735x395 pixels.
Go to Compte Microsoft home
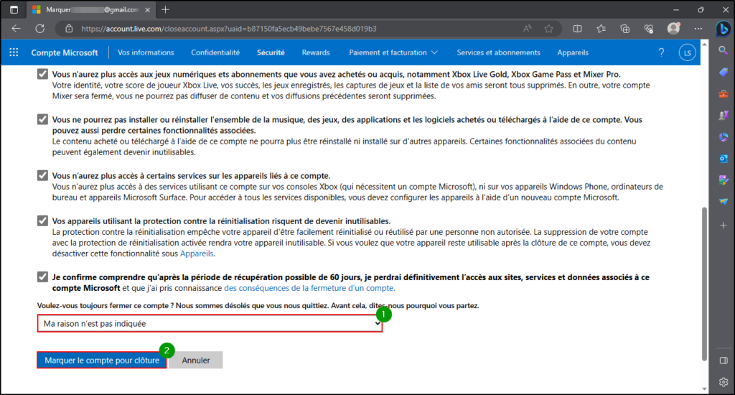click(x=65, y=52)
